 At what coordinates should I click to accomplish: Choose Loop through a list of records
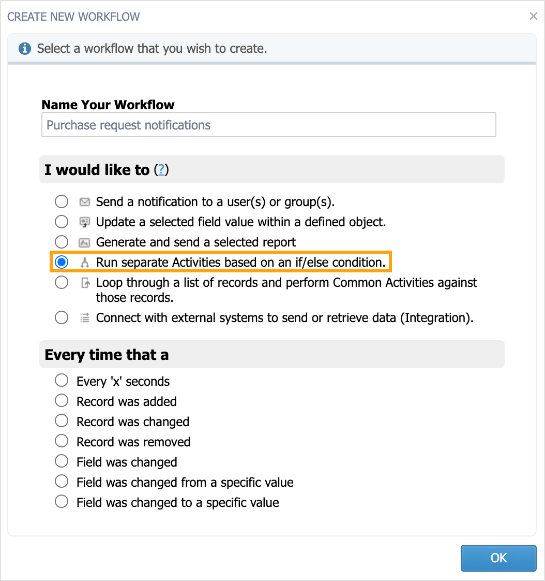[62, 282]
